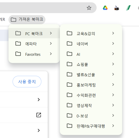Open the 가져온 북마크 bookmark folder
Screen dimensions: 139x138
point(27,20)
